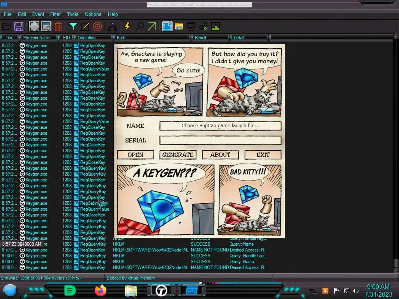399x299 pixels.
Task: Open the Tools menu
Action: click(72, 14)
